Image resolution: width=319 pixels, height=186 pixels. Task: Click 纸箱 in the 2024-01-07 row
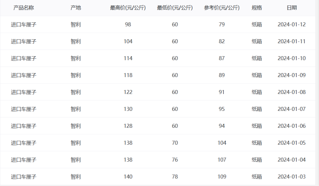pyautogui.click(x=257, y=109)
